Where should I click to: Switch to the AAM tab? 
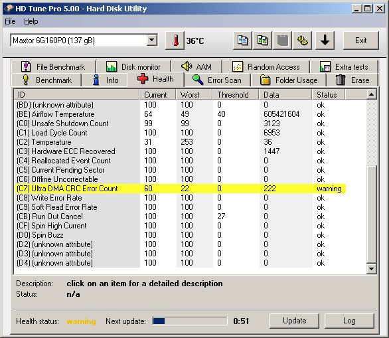point(196,67)
